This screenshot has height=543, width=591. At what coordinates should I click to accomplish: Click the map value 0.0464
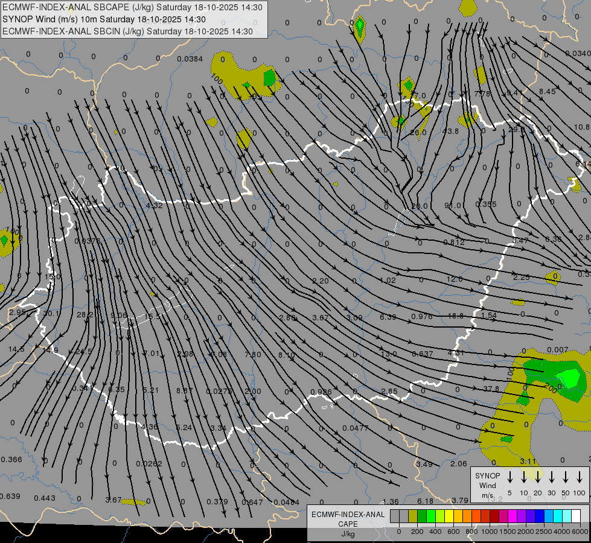[287, 502]
